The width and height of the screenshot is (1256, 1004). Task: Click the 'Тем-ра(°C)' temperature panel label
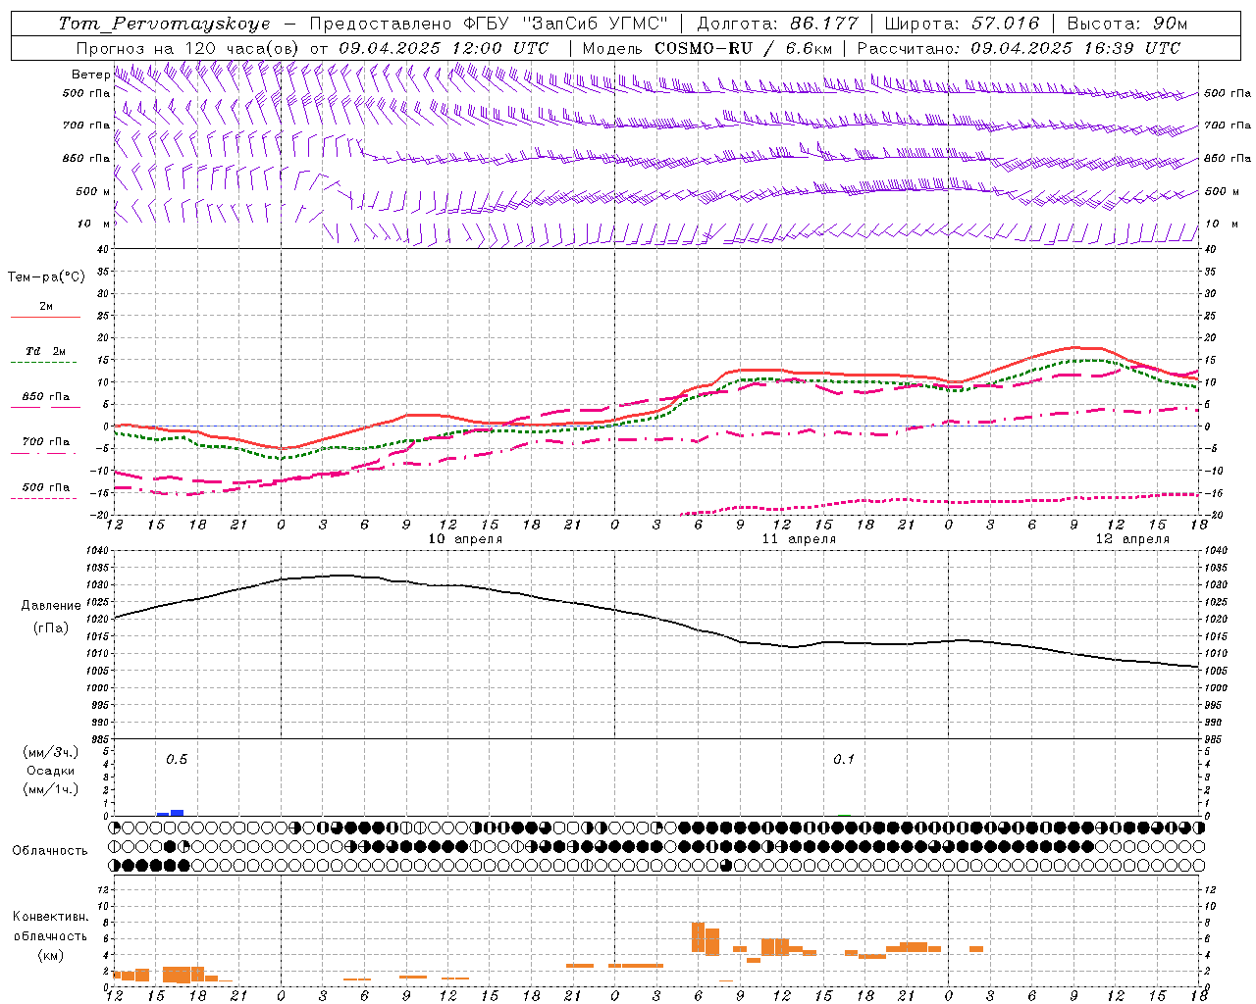coord(46,277)
